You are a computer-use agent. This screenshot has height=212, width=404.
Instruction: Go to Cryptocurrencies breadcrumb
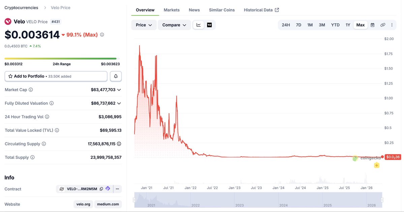coord(21,8)
